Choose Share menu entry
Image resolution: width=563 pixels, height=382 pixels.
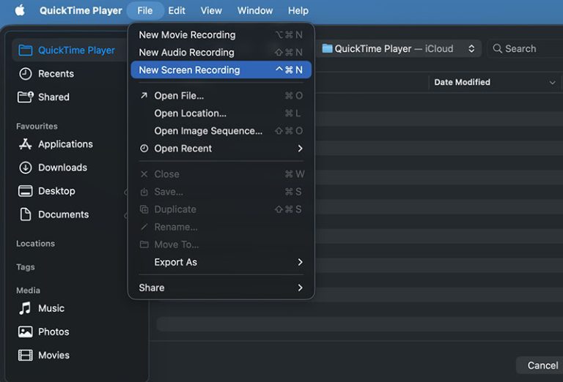pyautogui.click(x=221, y=288)
